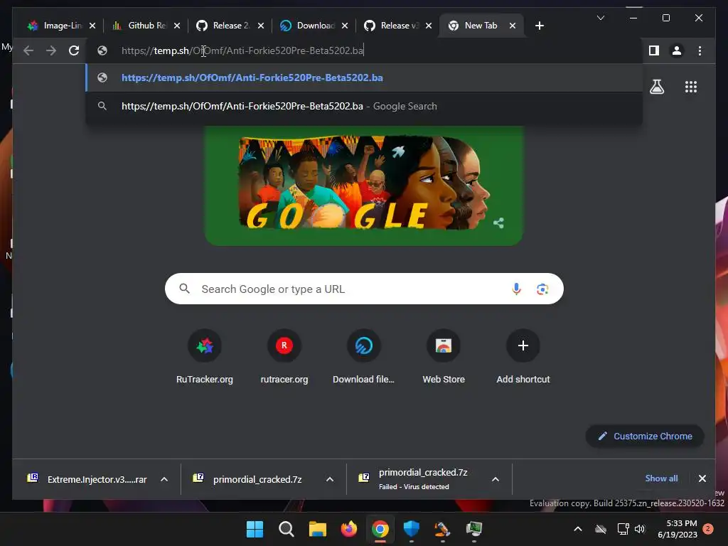Open the Chrome taskbar icon
The image size is (728, 546).
point(380,529)
